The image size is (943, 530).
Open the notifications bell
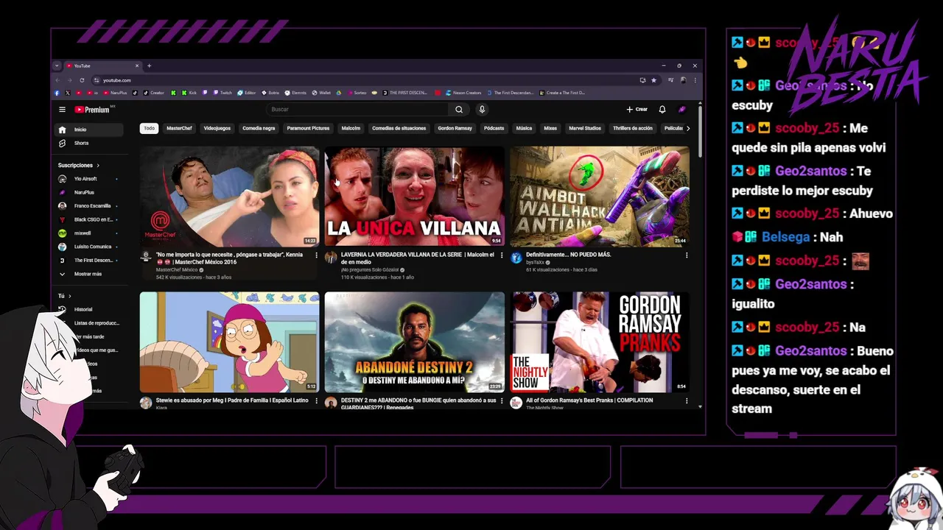[662, 110]
